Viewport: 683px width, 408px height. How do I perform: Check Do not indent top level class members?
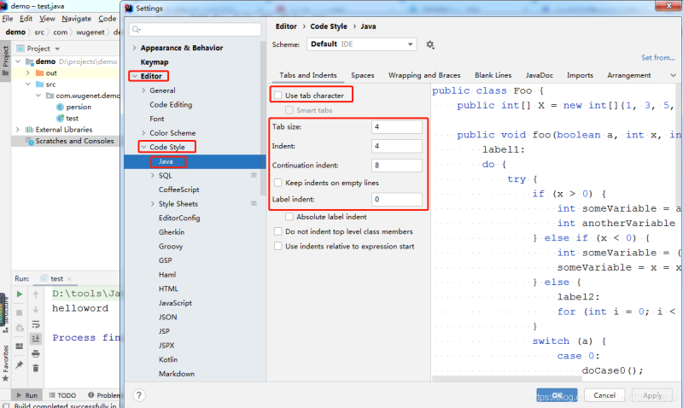pos(278,231)
